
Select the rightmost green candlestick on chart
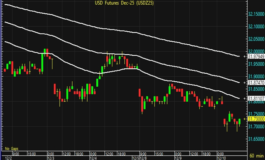click(x=239, y=121)
